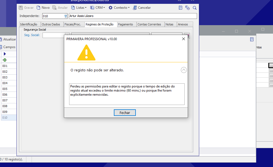This screenshot has width=273, height=167.
Task: Create a new record with Novo
Action: (43, 8)
